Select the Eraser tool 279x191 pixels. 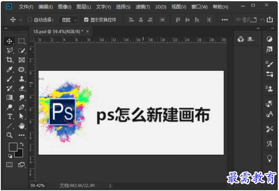[x=22, y=88]
